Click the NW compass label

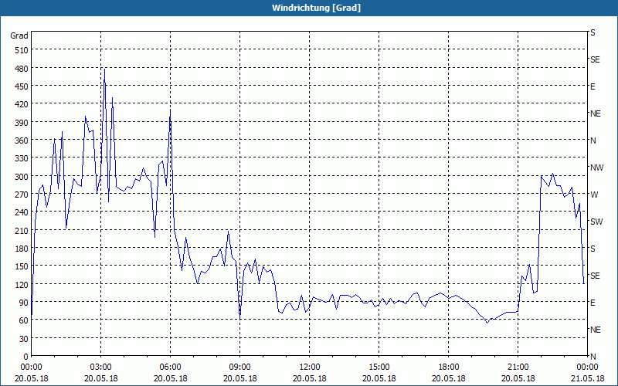596,168
